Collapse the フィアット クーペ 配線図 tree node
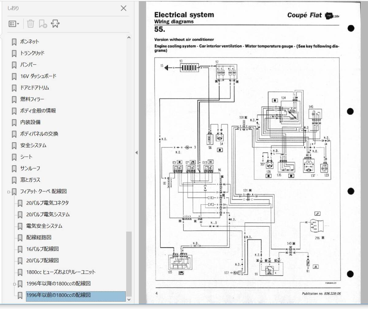Viewport: 368px width, 309px height. (9, 192)
